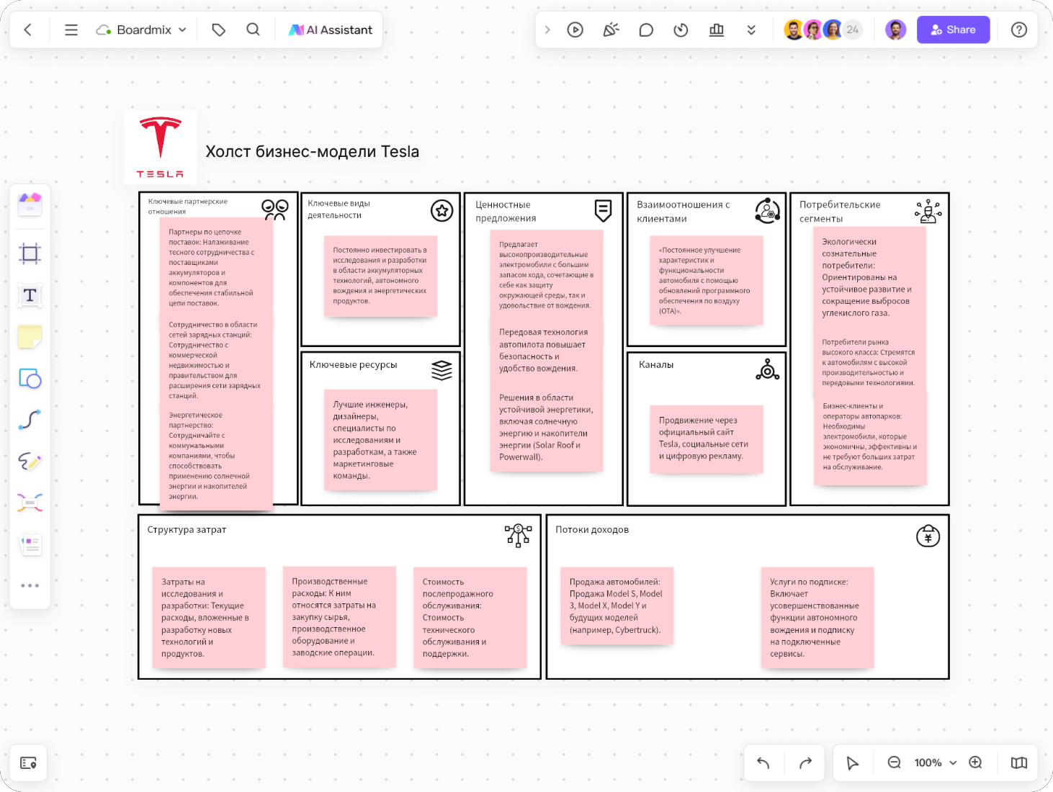The image size is (1053, 792).
Task: Select the 'Ключевые ресурсы' heading
Action: (353, 364)
